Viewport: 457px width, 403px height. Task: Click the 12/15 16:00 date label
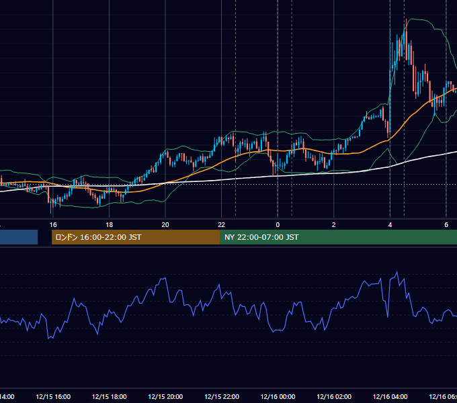tap(53, 396)
